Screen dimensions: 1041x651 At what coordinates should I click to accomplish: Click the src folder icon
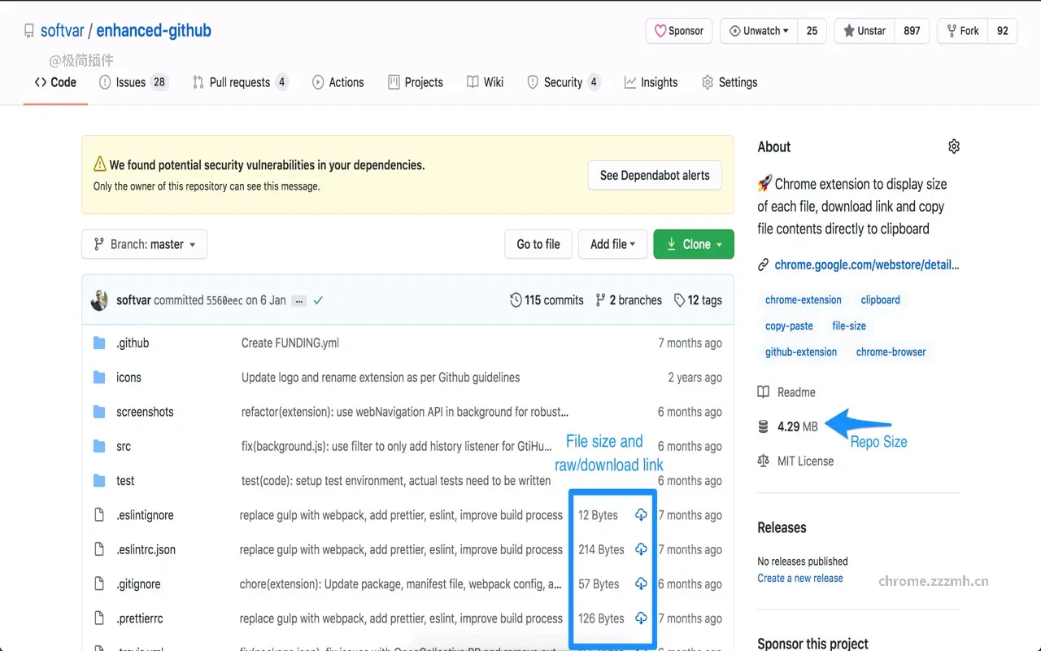pyautogui.click(x=100, y=446)
